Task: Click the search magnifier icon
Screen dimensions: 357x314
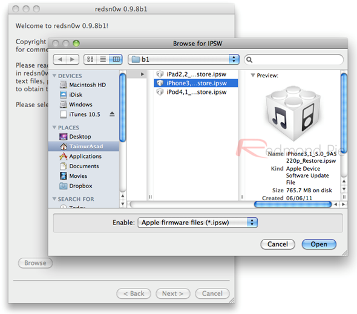Action: pyautogui.click(x=249, y=60)
